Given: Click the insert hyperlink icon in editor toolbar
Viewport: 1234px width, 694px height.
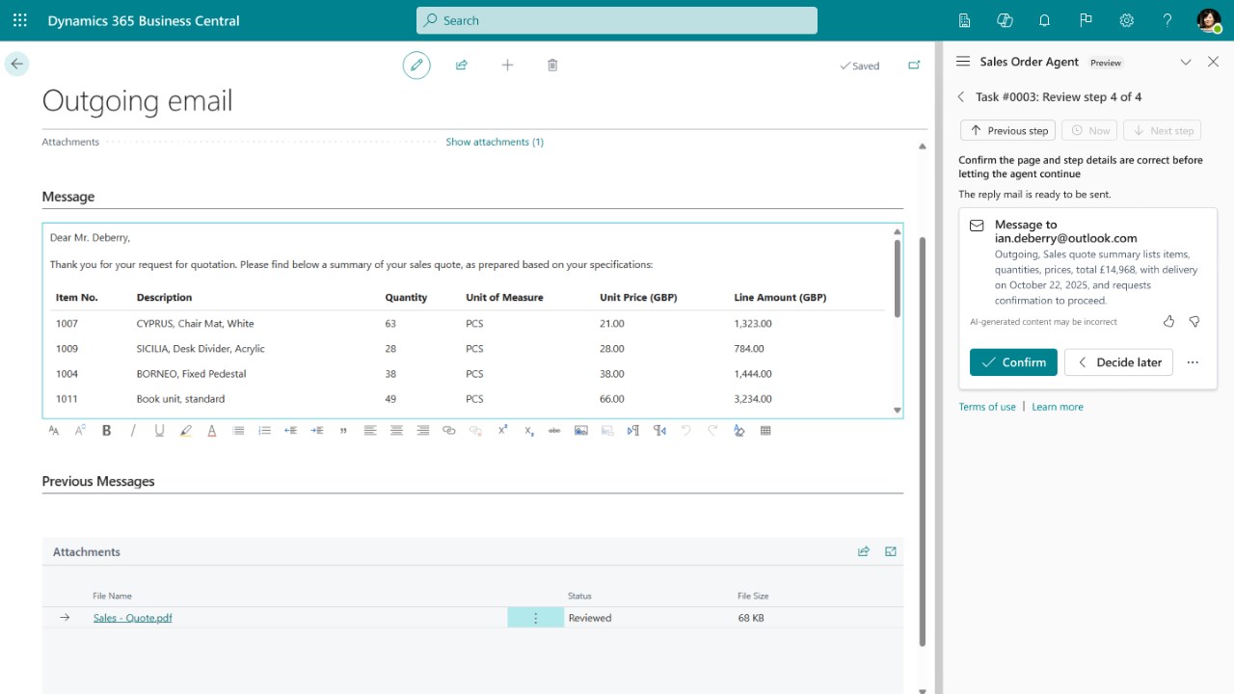Looking at the screenshot, I should coord(448,431).
